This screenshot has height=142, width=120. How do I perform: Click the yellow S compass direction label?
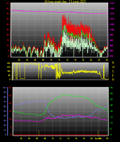tap(113, 71)
